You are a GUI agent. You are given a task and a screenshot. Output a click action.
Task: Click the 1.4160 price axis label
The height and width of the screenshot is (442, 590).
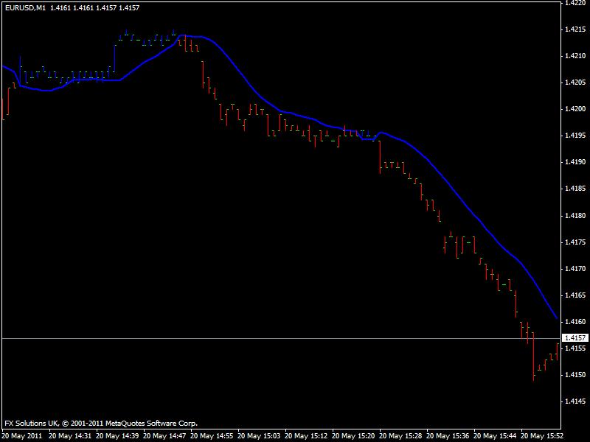tap(575, 322)
